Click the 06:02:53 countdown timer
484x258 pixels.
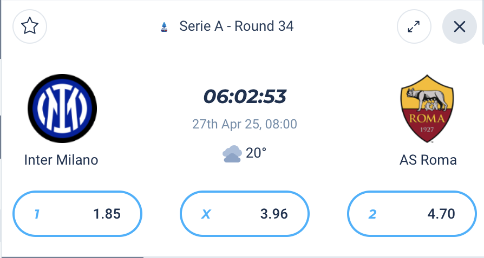tap(245, 97)
